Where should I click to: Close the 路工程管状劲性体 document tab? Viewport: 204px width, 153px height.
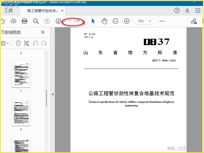(62, 11)
